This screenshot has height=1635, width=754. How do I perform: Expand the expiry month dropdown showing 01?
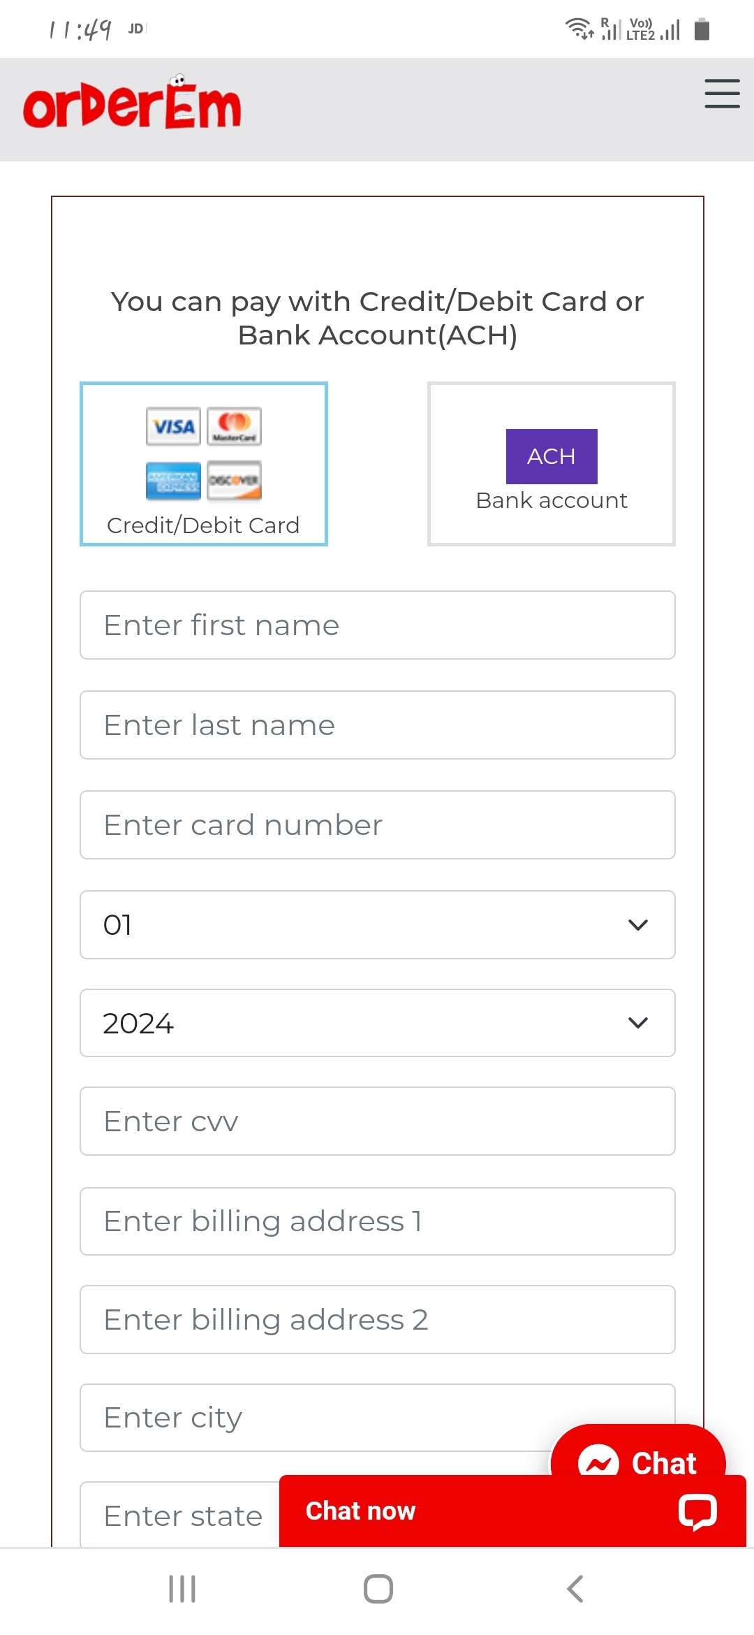tap(377, 924)
